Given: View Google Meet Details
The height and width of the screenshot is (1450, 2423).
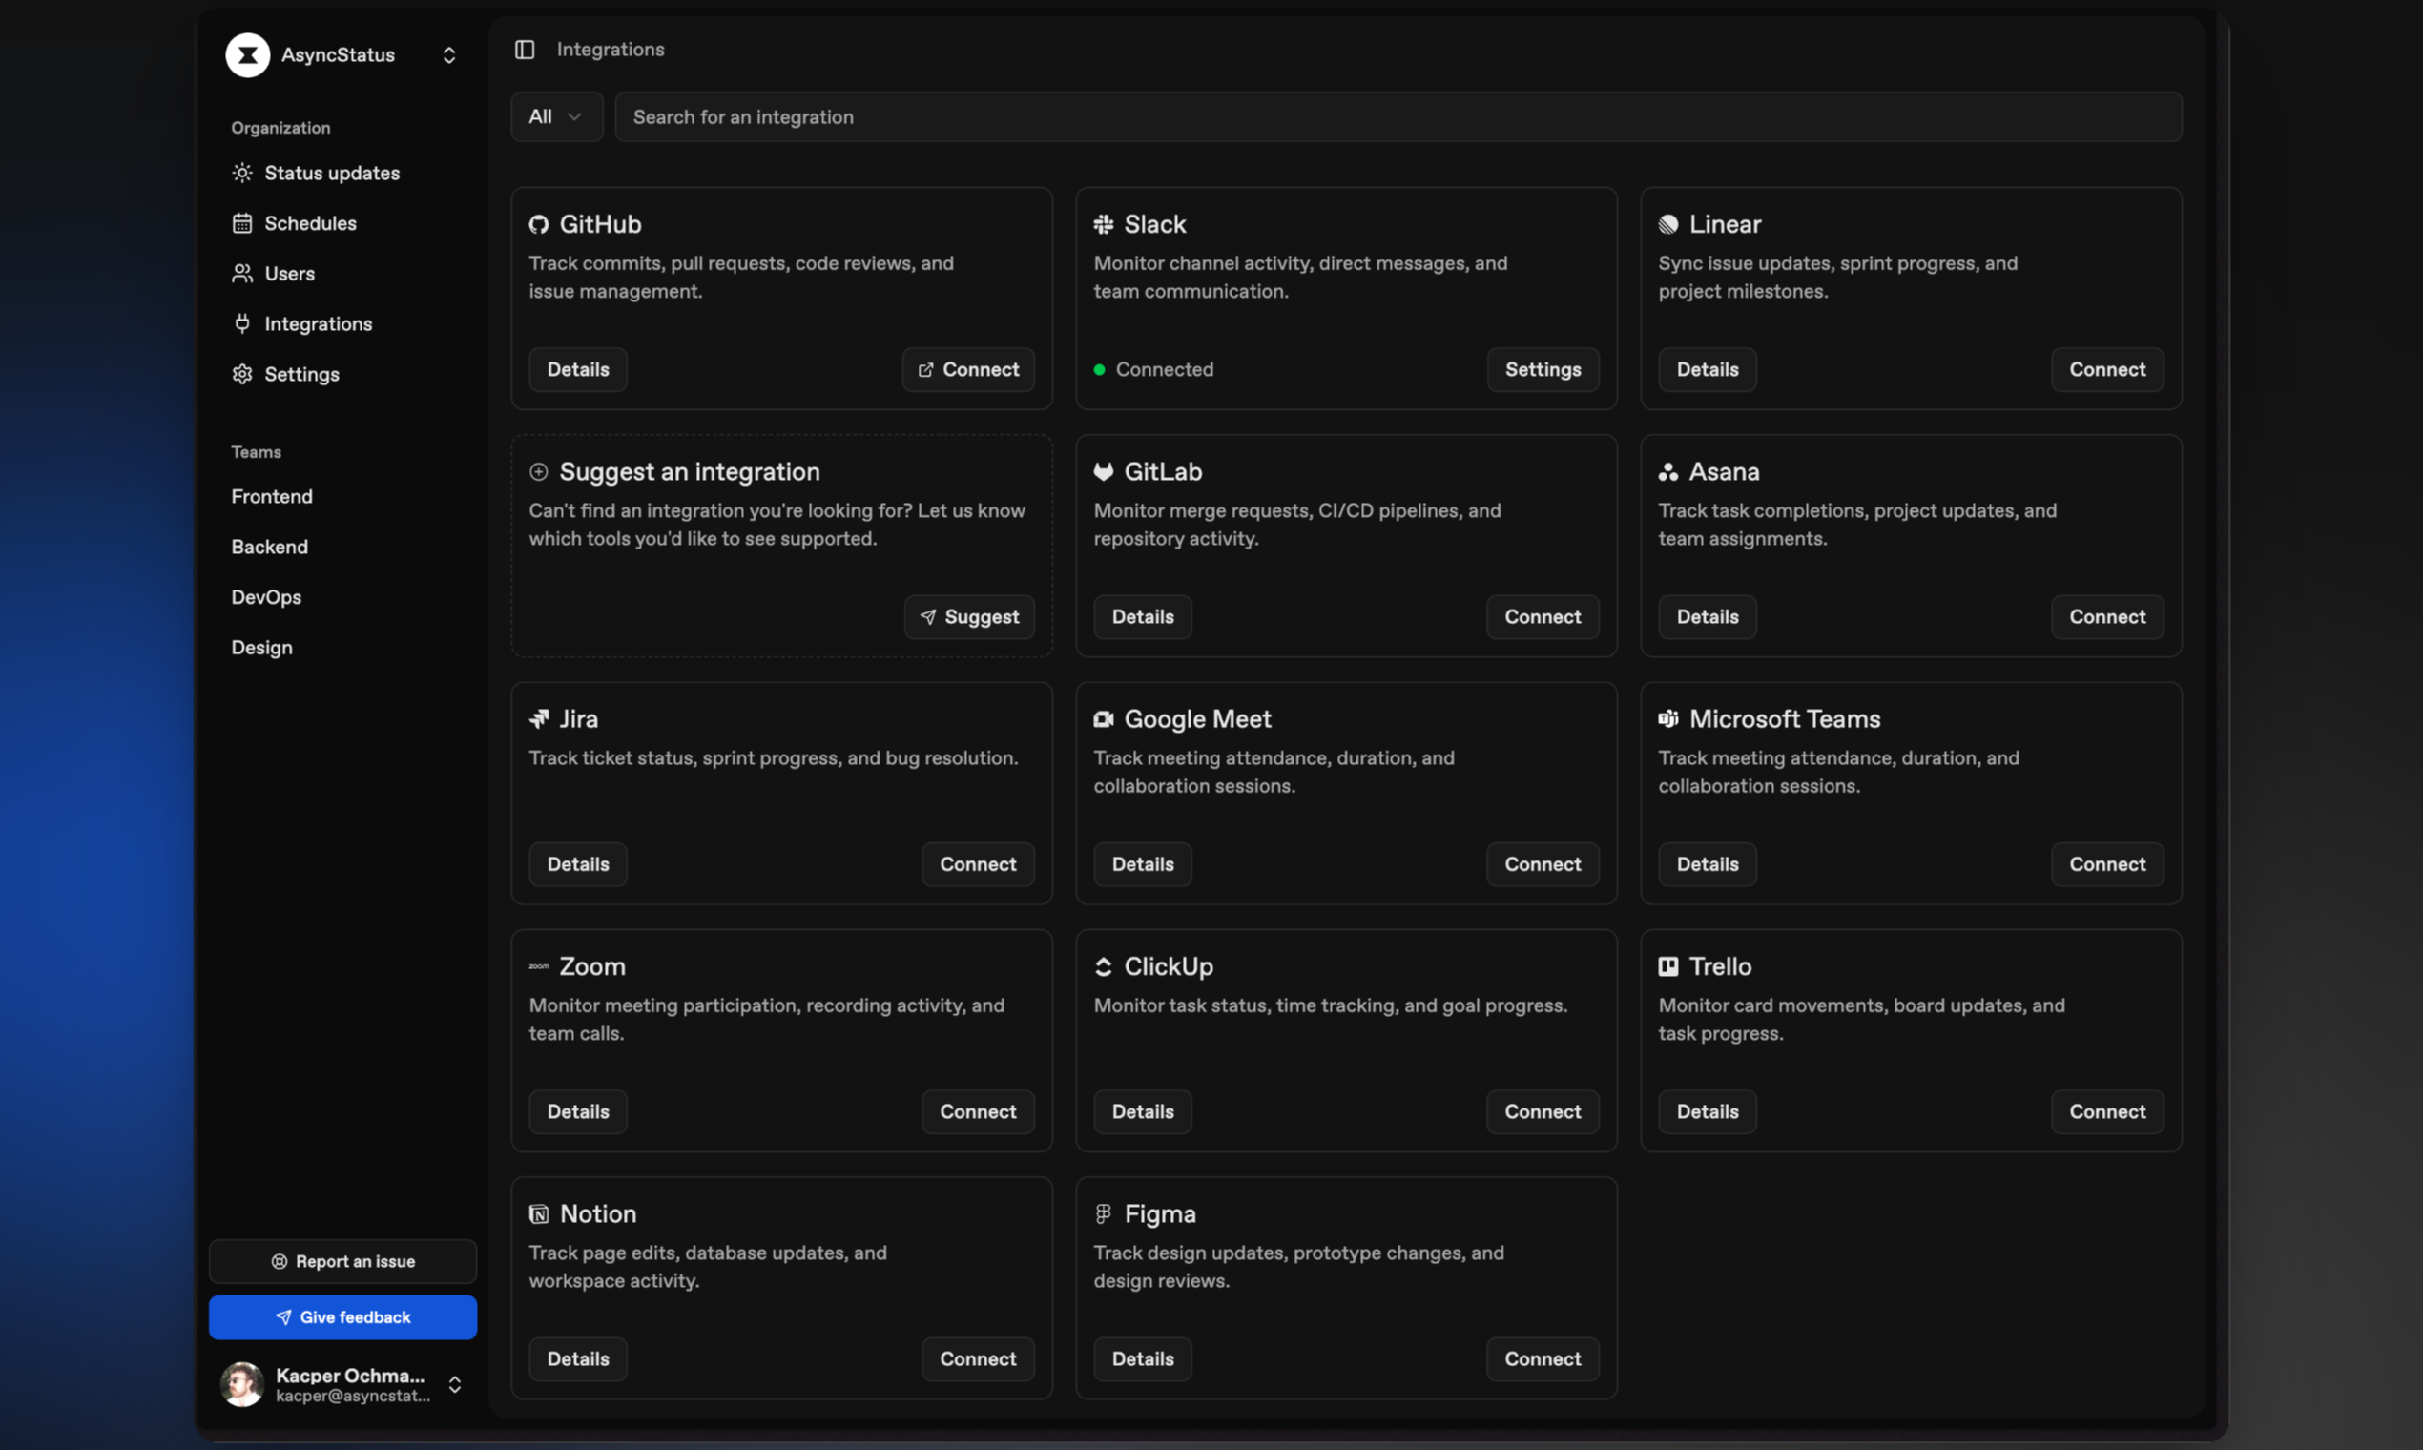Looking at the screenshot, I should click(1142, 863).
